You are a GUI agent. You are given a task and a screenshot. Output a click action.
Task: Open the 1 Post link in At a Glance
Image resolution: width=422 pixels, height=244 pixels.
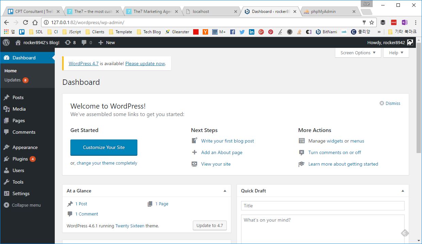81,204
